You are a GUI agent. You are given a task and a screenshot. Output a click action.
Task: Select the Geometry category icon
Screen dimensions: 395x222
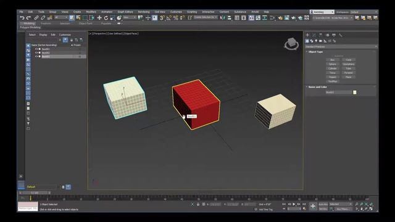[307, 41]
